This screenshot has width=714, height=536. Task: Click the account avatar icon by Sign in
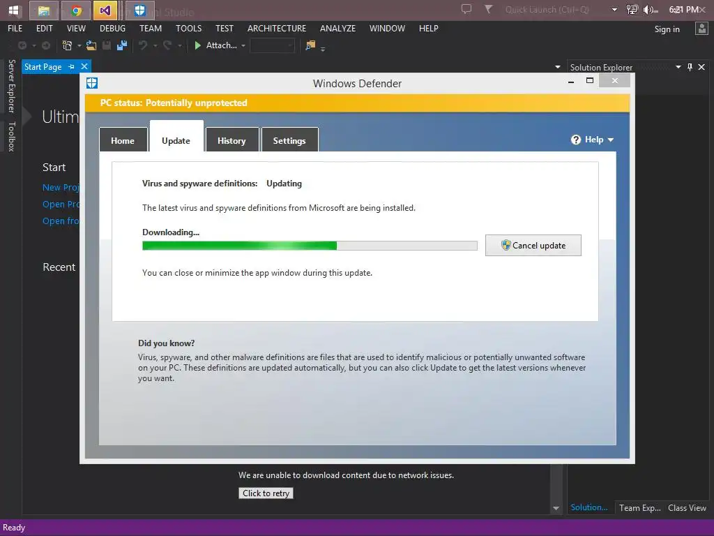(x=701, y=29)
